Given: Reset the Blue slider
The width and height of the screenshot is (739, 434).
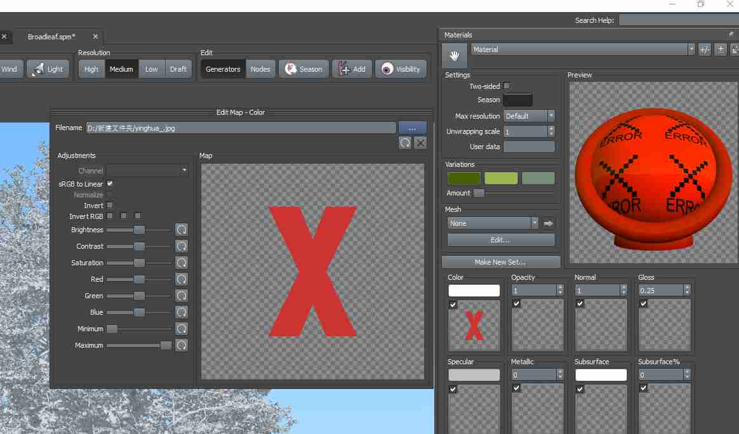Looking at the screenshot, I should pyautogui.click(x=182, y=312).
